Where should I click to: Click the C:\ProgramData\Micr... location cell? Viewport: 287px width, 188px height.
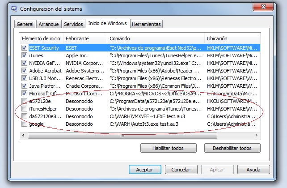click(x=232, y=94)
